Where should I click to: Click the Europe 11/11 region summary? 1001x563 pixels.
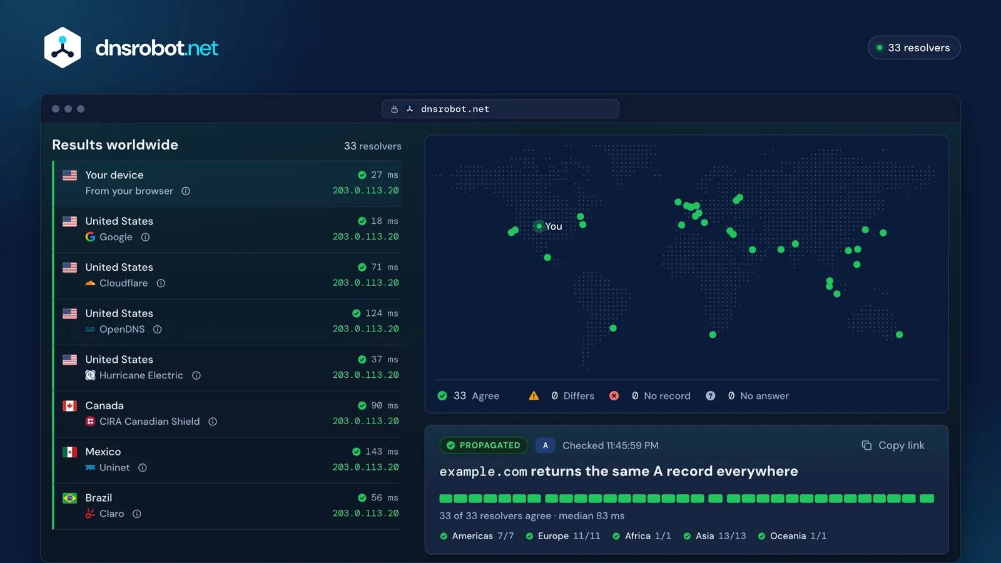click(x=563, y=536)
